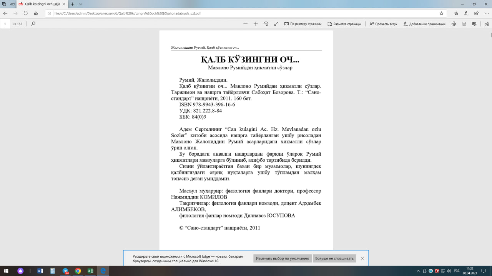Zoom in on the document

point(255,23)
